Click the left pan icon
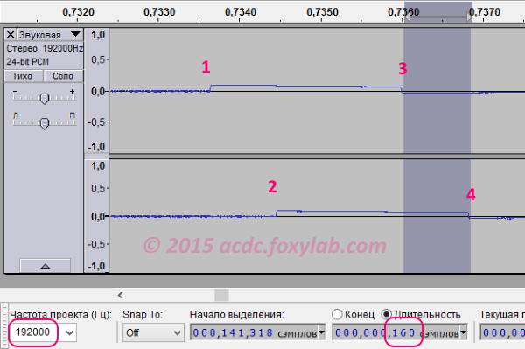Viewport: 525px width, 349px height. point(16,115)
